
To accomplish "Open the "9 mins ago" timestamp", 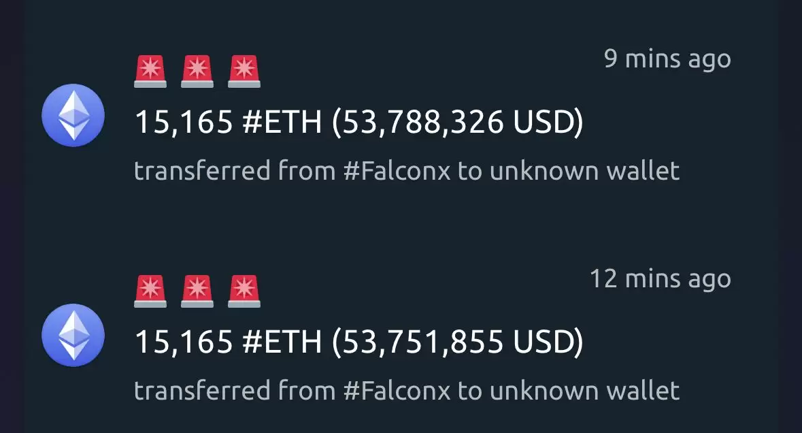I will (x=667, y=59).
